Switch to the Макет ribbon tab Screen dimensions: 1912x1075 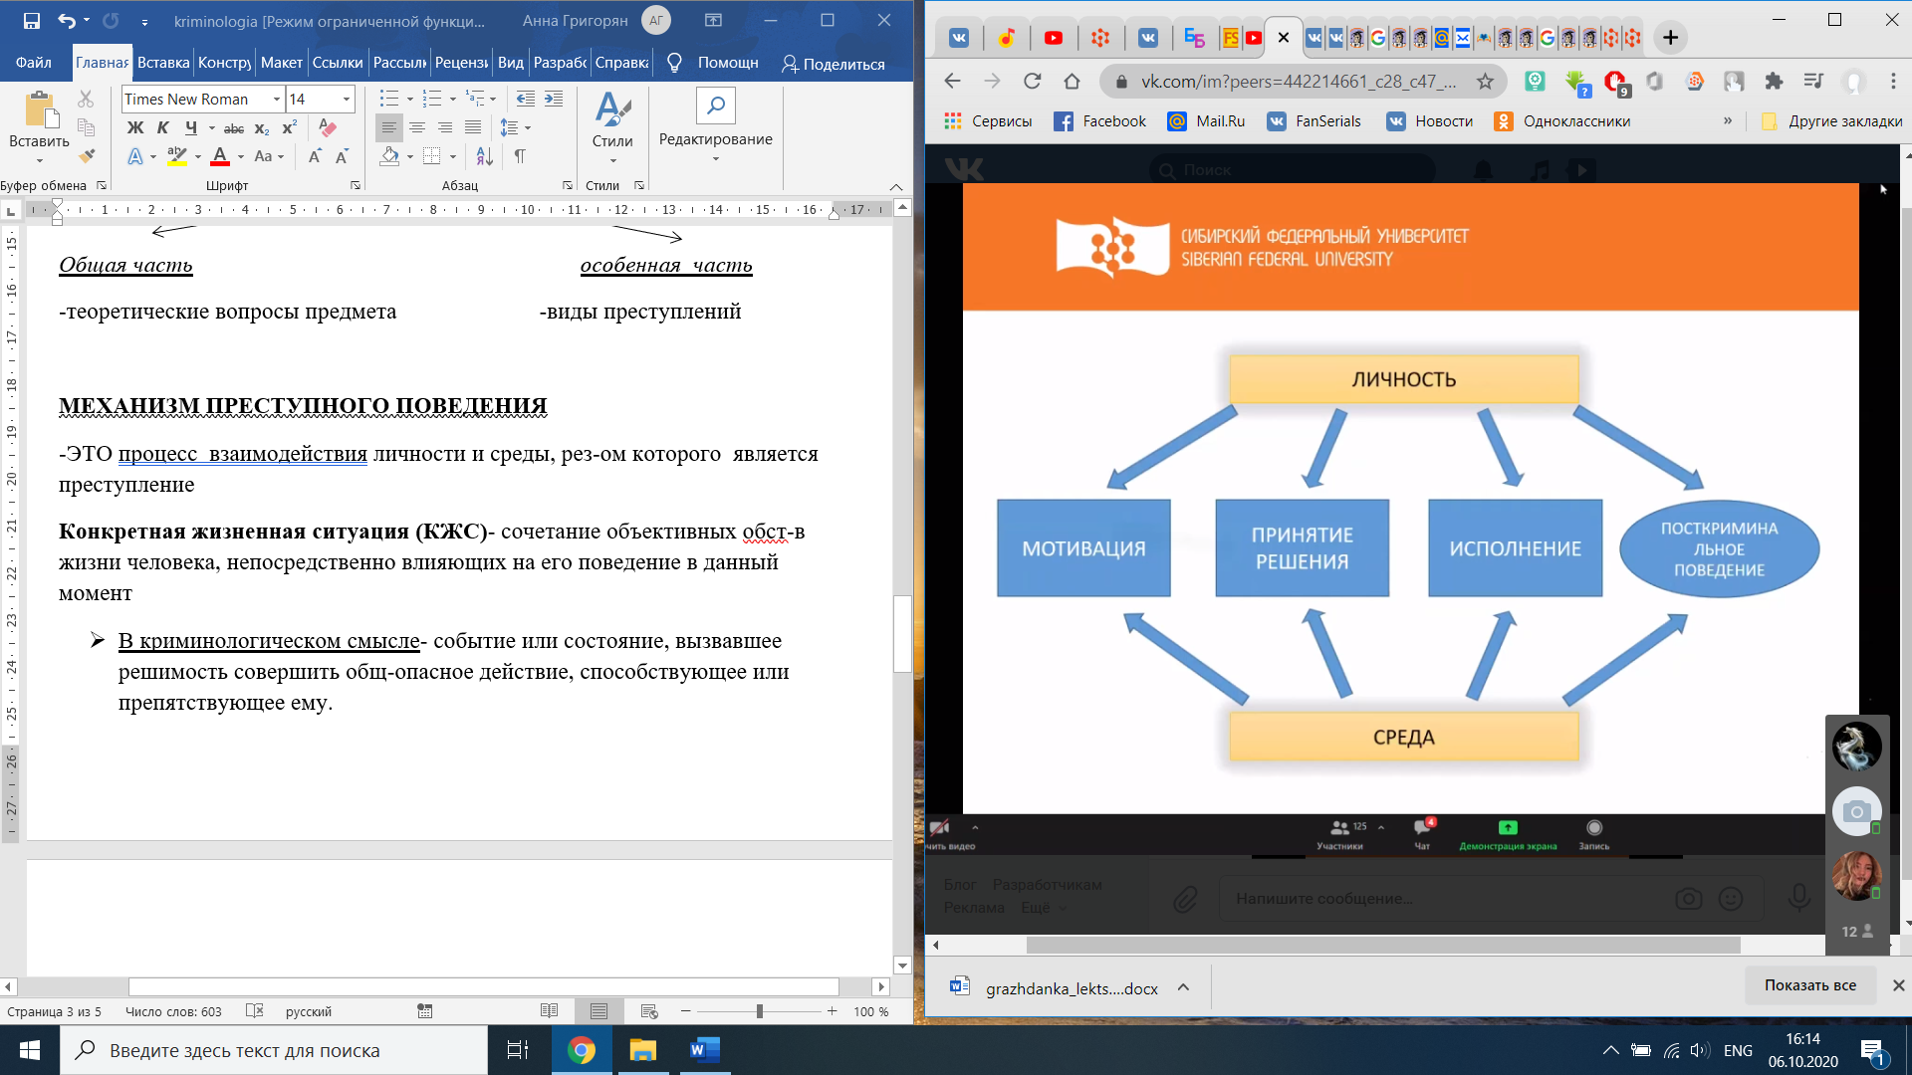pos(281,63)
